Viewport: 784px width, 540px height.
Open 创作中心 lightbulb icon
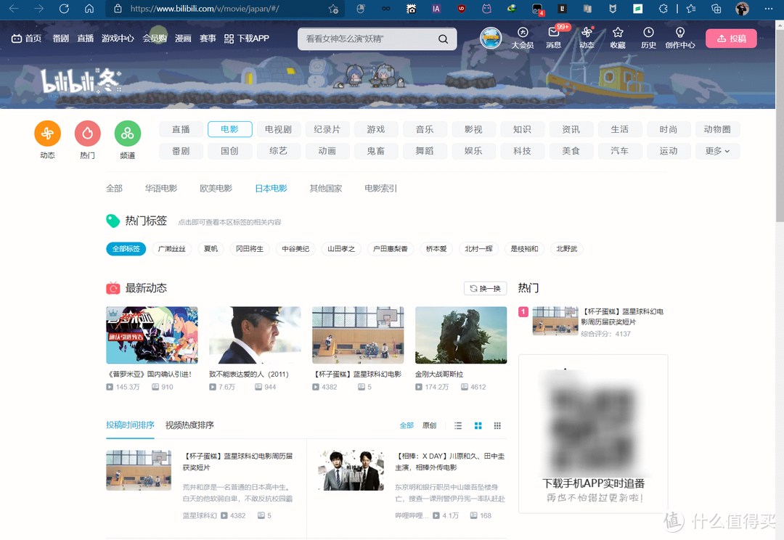tap(680, 38)
